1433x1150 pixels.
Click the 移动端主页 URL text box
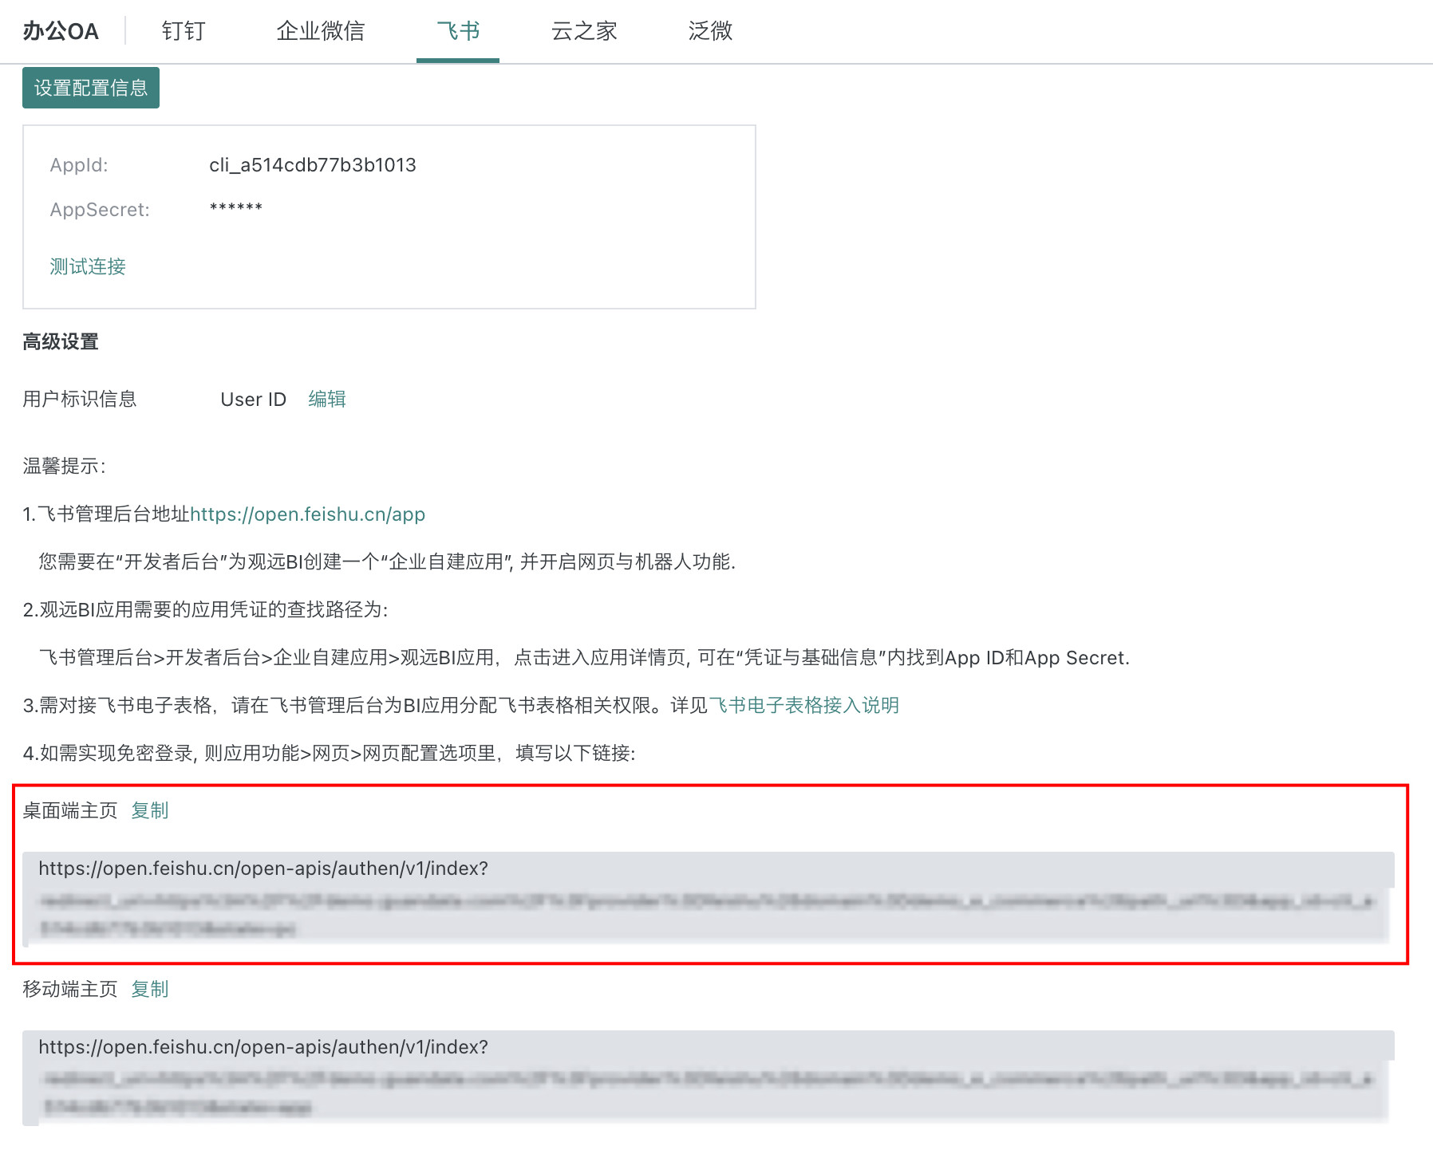(x=708, y=1077)
